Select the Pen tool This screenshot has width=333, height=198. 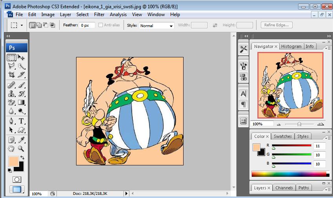11,121
